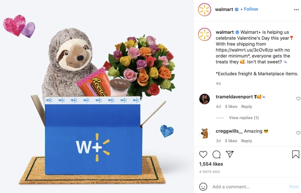Follow the walmart account
Viewport: 301px width, 193px height.
pyautogui.click(x=251, y=9)
